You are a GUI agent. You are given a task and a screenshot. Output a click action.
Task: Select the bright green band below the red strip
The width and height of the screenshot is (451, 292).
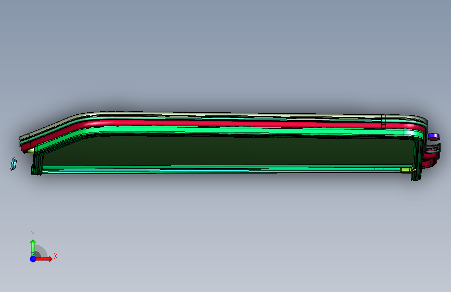point(230,131)
